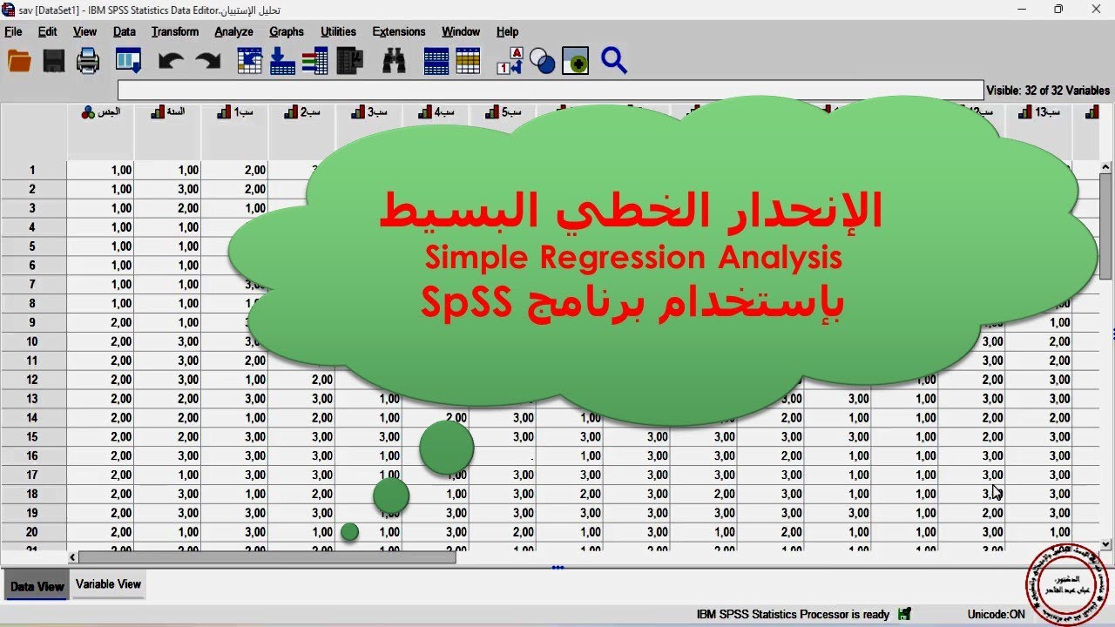Switch to Data View tab

(37, 586)
